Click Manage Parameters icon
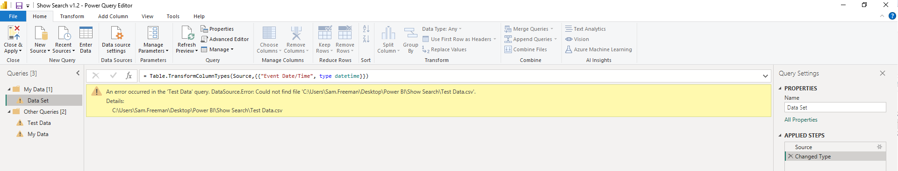 (x=153, y=33)
